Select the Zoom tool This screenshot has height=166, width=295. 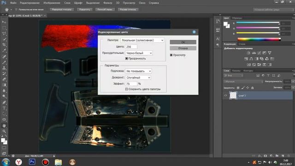pyautogui.click(x=4, y=131)
